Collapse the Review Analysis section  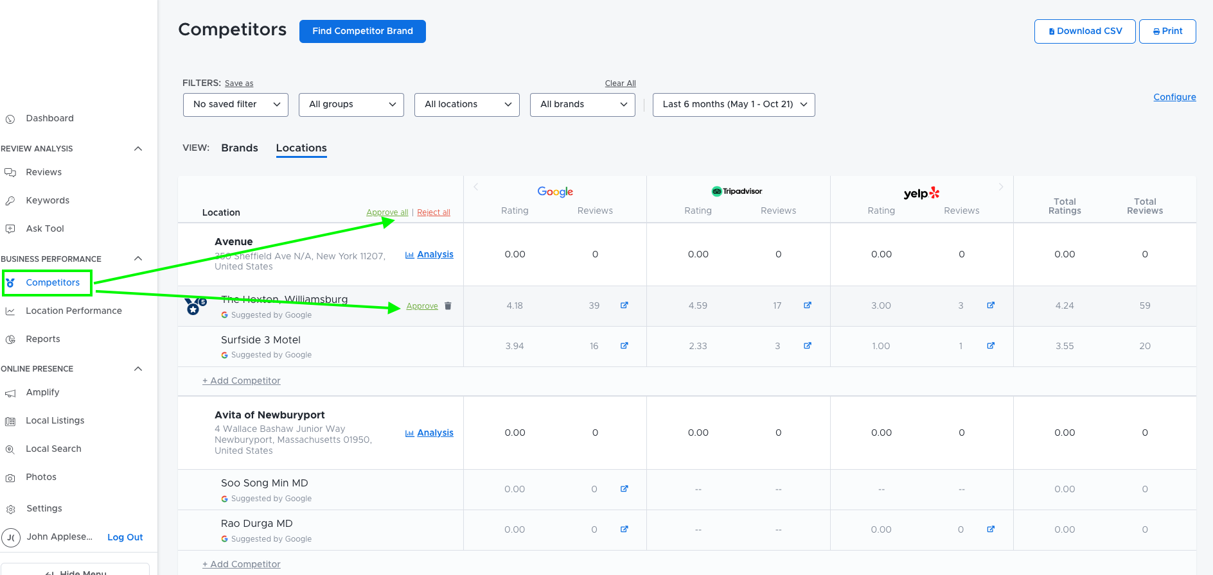click(138, 149)
